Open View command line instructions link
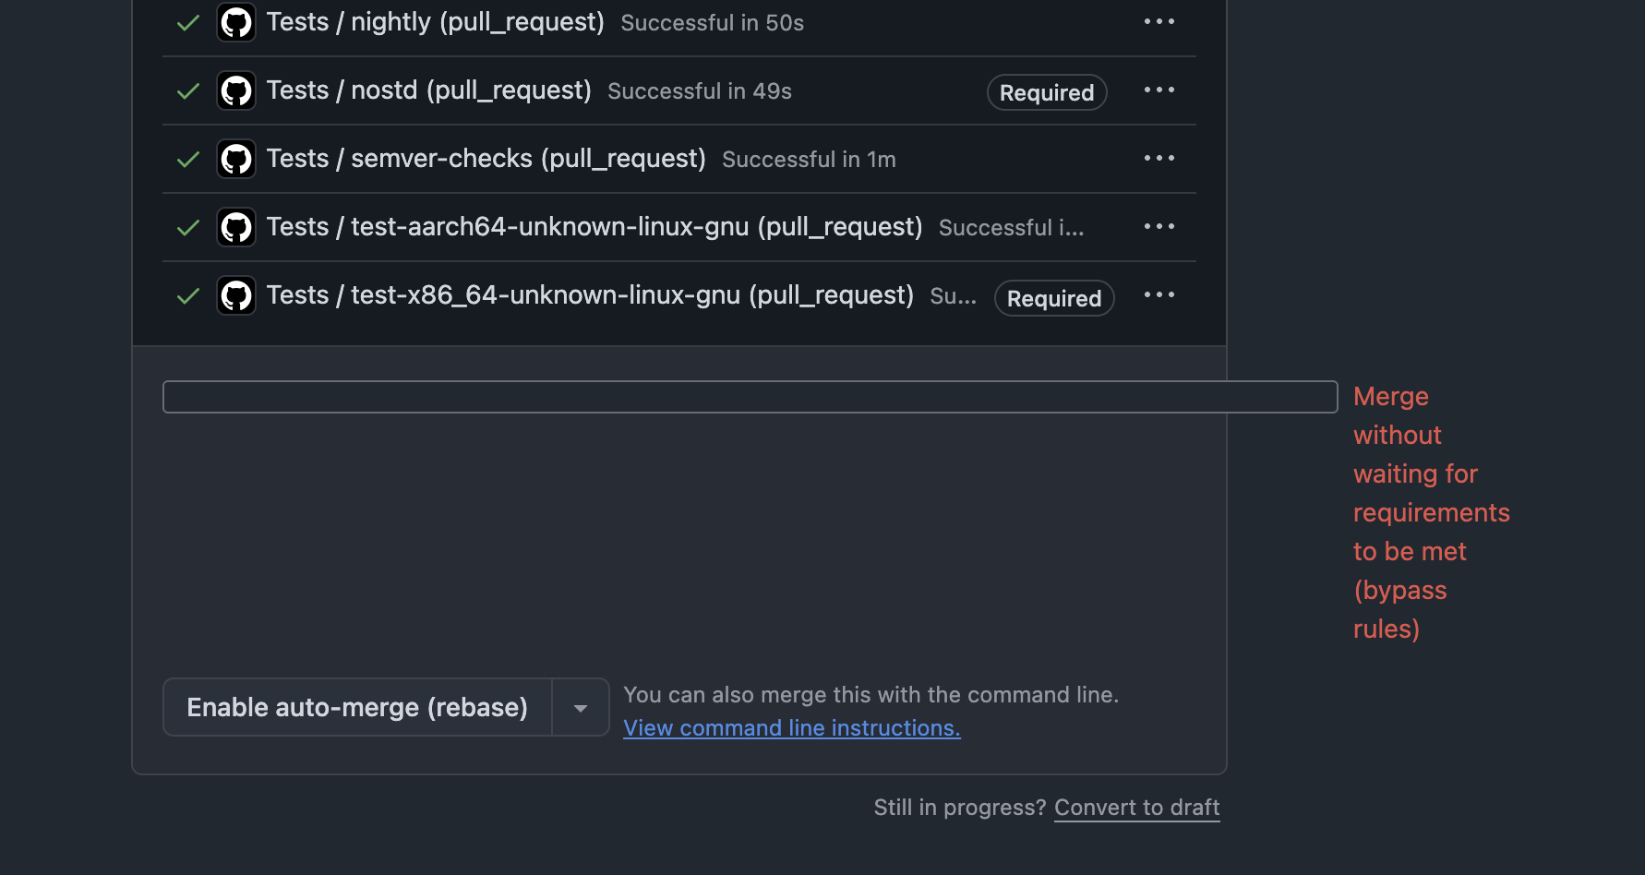The height and width of the screenshot is (875, 1645). point(791,728)
